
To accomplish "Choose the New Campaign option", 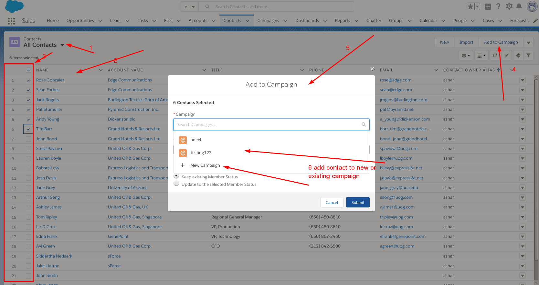I will click(x=271, y=165).
